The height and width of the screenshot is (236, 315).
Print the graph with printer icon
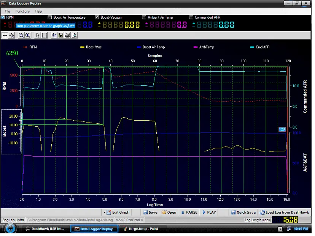(67, 35)
